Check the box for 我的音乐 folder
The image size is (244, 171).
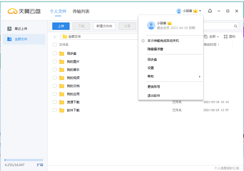tap(55, 70)
